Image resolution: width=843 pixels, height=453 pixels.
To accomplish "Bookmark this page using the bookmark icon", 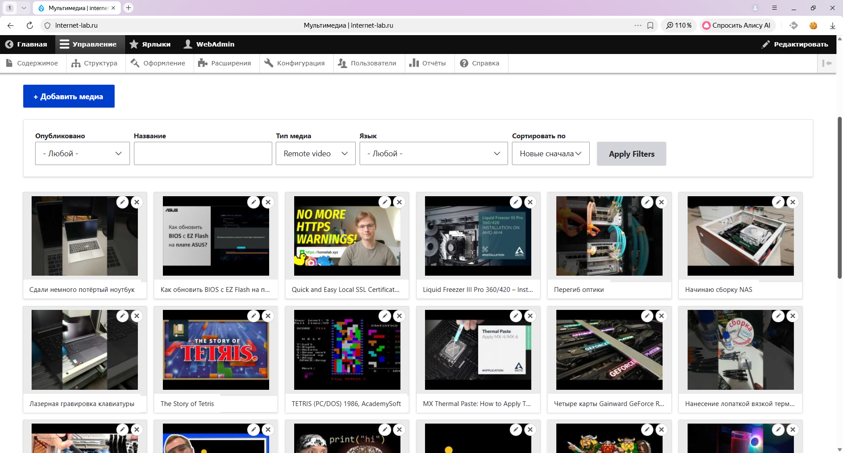I will tap(650, 25).
